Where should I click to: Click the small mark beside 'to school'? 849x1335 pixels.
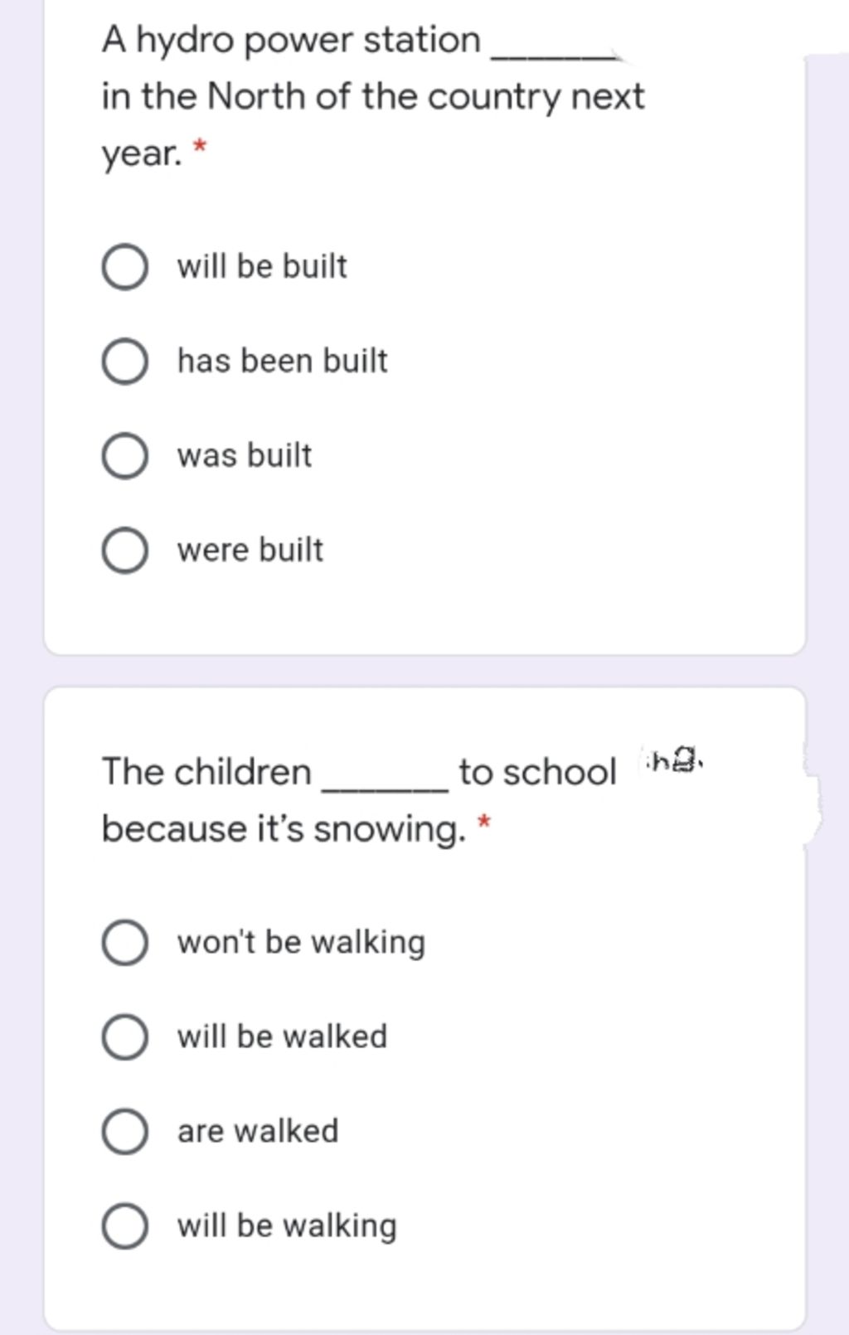(673, 760)
